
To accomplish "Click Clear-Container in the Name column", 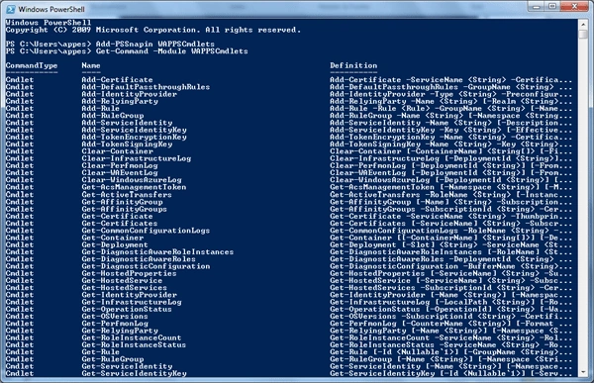I will (117, 151).
